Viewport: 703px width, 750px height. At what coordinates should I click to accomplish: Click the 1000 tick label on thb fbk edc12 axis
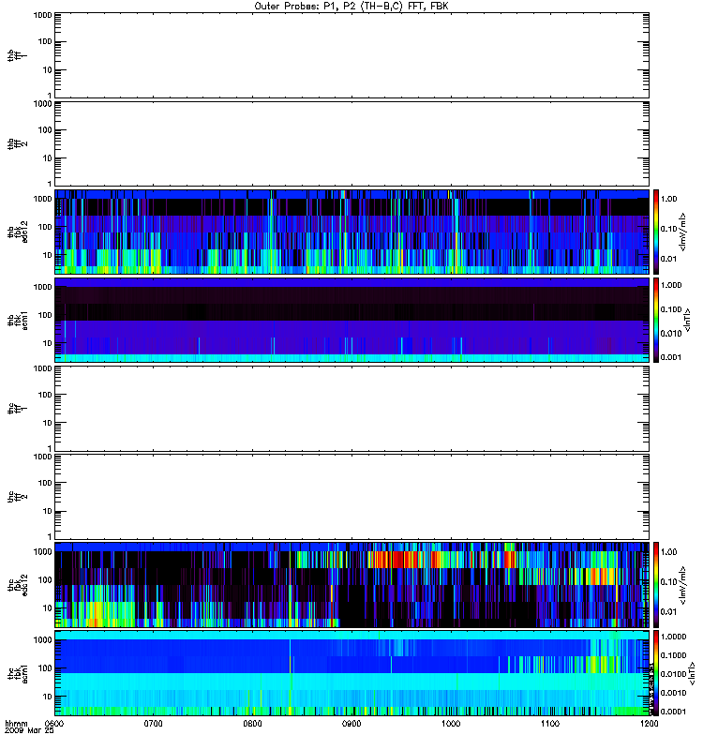coord(42,199)
